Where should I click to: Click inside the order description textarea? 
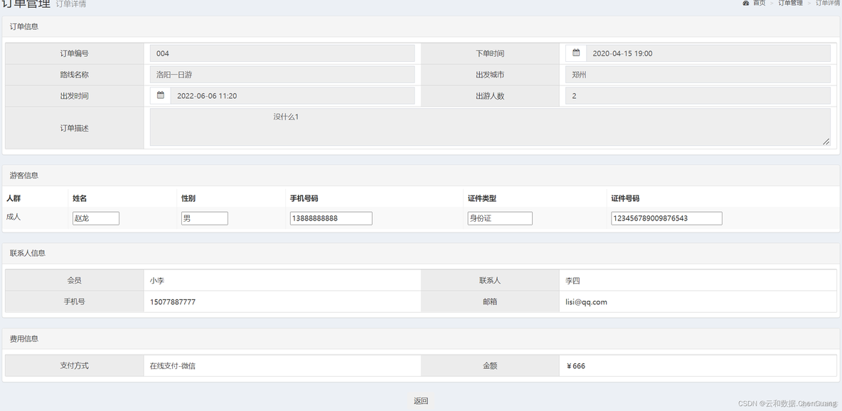coord(489,128)
